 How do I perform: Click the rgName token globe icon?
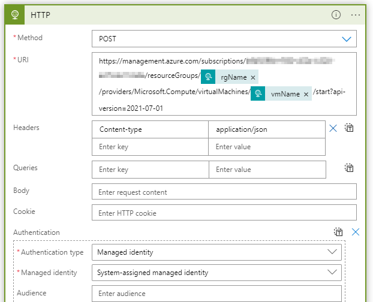pyautogui.click(x=208, y=77)
